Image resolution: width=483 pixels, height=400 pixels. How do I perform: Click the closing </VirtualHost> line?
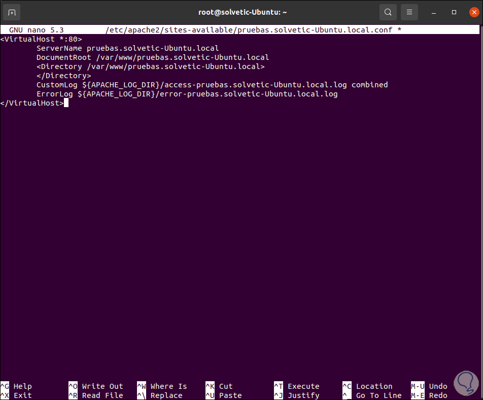(32, 103)
